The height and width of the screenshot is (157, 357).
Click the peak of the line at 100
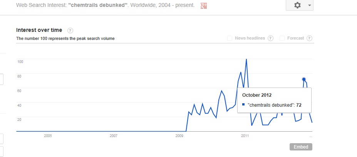pos(246,59)
